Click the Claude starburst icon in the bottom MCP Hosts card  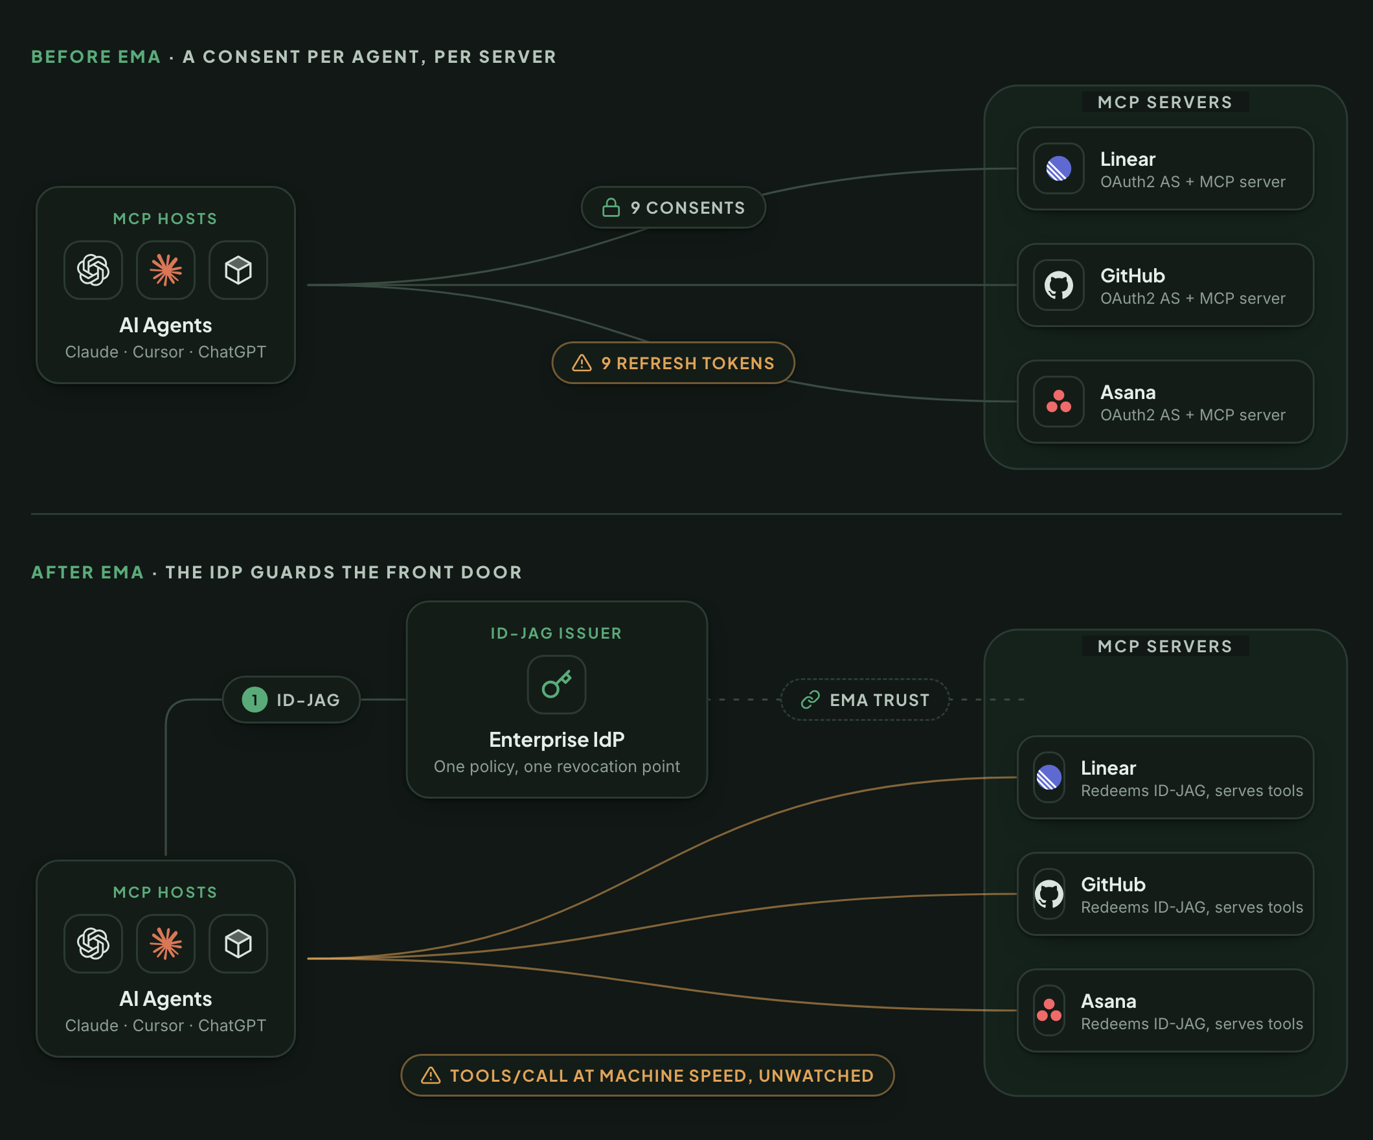pyautogui.click(x=165, y=943)
